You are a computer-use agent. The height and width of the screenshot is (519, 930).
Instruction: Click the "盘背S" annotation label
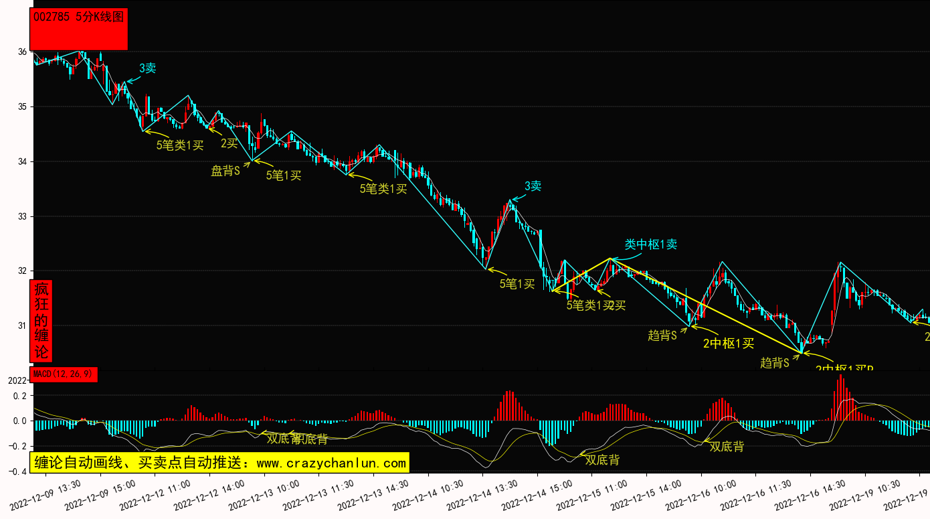[225, 171]
